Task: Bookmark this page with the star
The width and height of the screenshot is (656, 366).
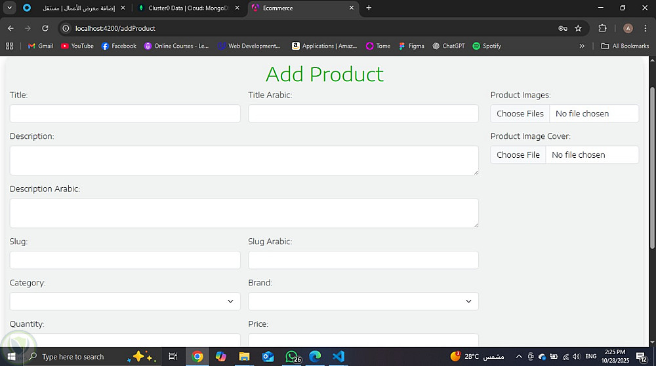Action: 578,28
